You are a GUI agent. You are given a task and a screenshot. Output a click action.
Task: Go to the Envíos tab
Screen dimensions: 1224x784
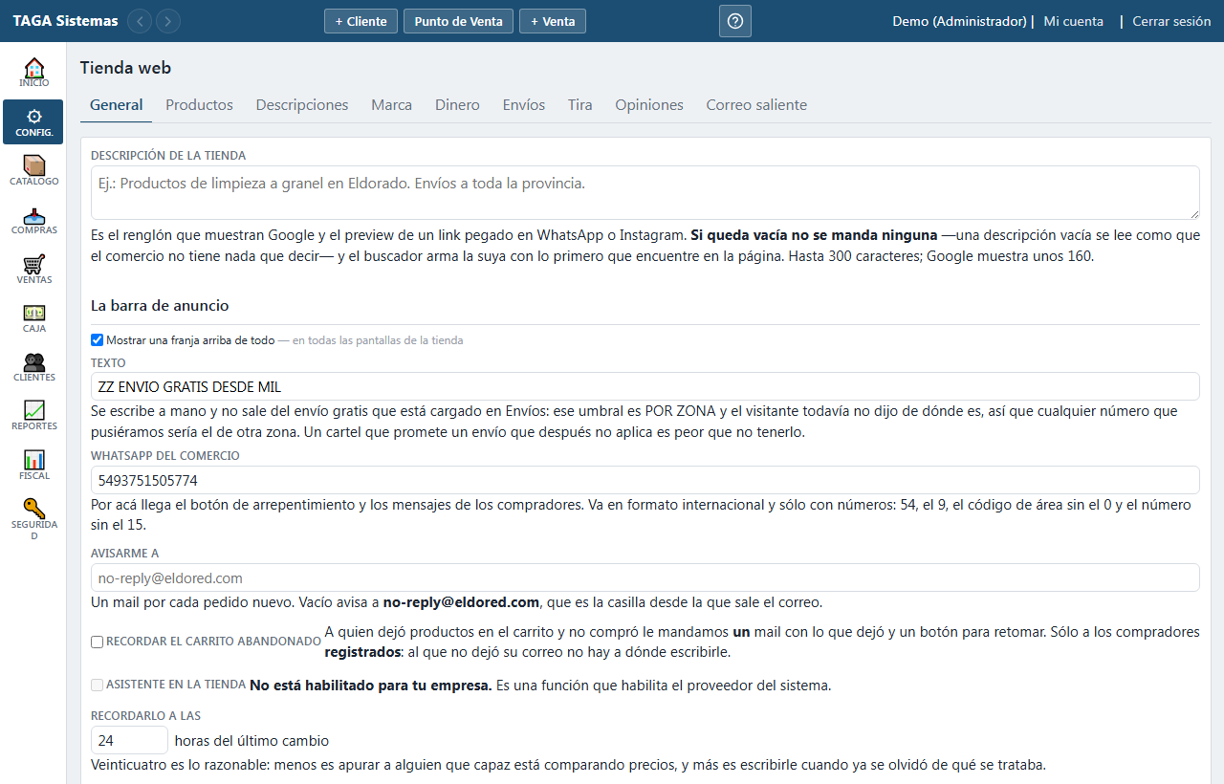click(524, 105)
